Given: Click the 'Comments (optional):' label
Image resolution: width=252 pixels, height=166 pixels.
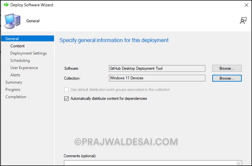Looking at the screenshot, I should pyautogui.click(x=80, y=156).
